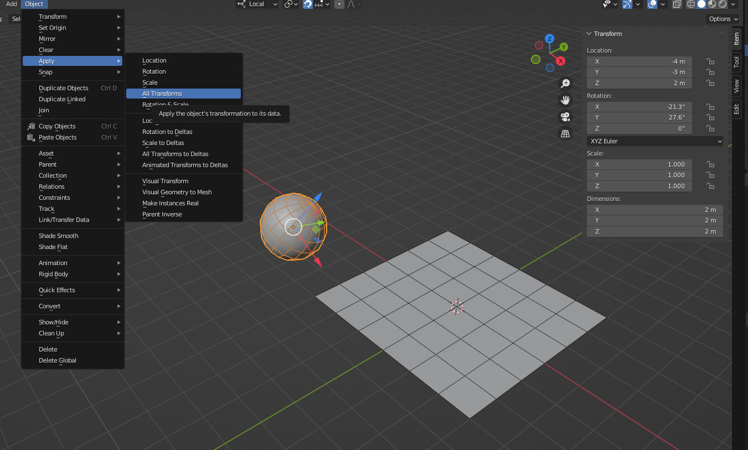Toggle snapping with the magnet icon
Screen dimensions: 748x450
tap(307, 4)
